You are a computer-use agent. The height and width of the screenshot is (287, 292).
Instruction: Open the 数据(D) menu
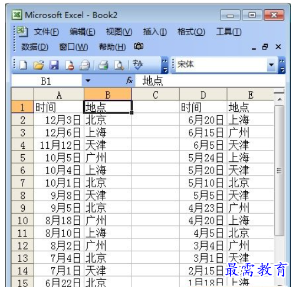[x=35, y=47]
